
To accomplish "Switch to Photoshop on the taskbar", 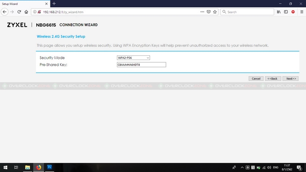I will coord(49,167).
